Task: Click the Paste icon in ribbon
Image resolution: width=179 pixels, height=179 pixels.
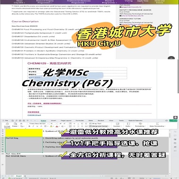Action: pos(15,125)
